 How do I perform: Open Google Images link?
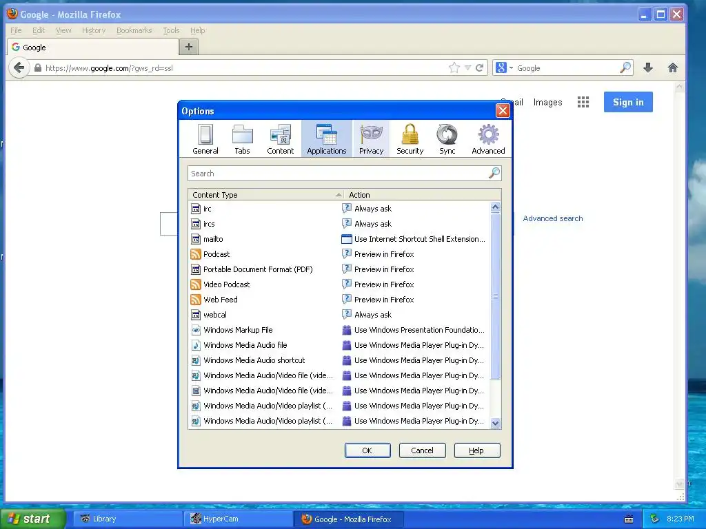(547, 102)
